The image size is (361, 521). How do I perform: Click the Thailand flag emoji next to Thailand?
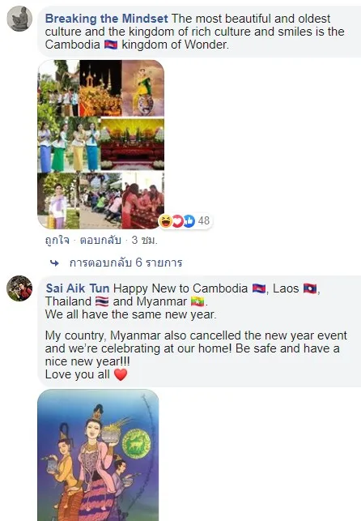[x=102, y=301]
